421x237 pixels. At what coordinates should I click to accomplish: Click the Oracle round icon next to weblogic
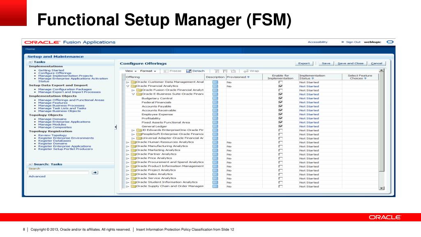390,42
